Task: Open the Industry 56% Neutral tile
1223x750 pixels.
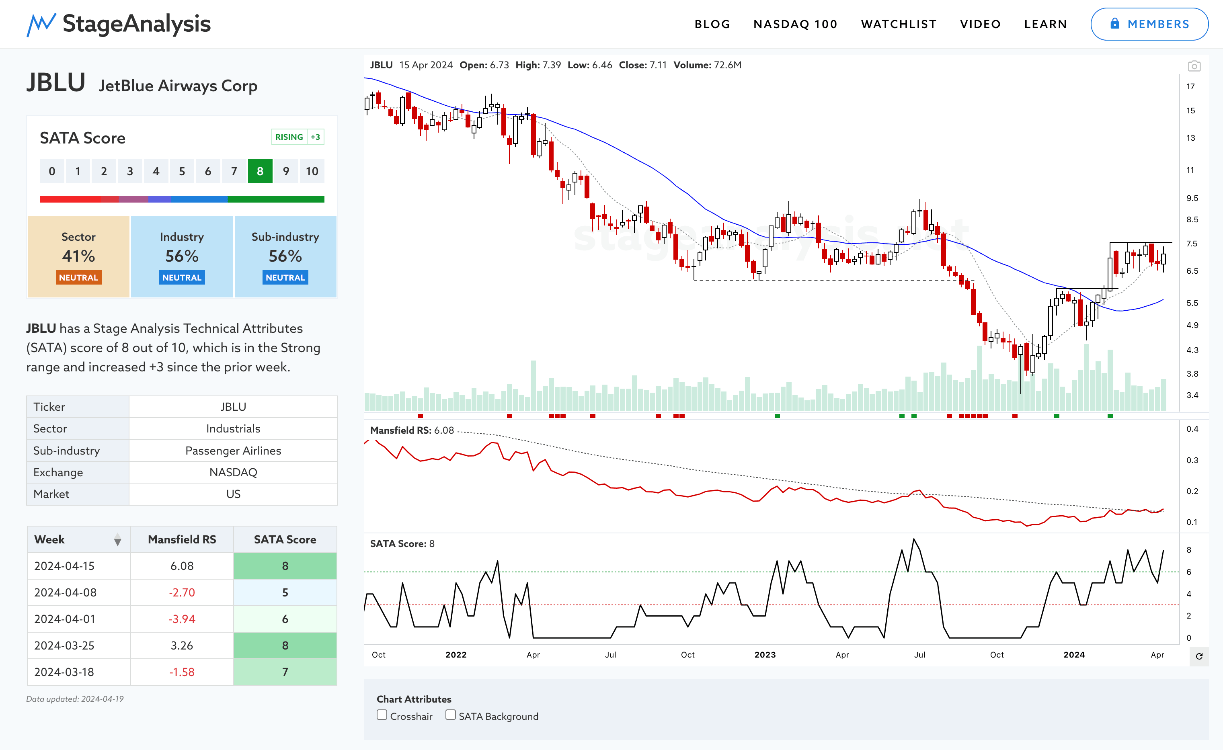Action: (182, 256)
